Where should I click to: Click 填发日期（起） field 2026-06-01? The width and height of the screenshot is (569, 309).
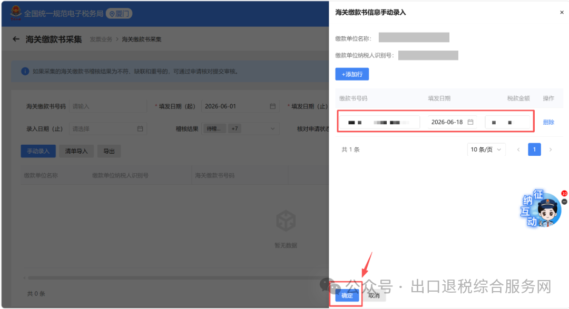[240, 106]
